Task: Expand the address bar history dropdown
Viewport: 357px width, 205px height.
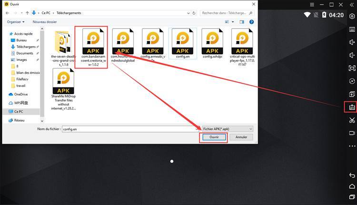Action: pyautogui.click(x=188, y=13)
